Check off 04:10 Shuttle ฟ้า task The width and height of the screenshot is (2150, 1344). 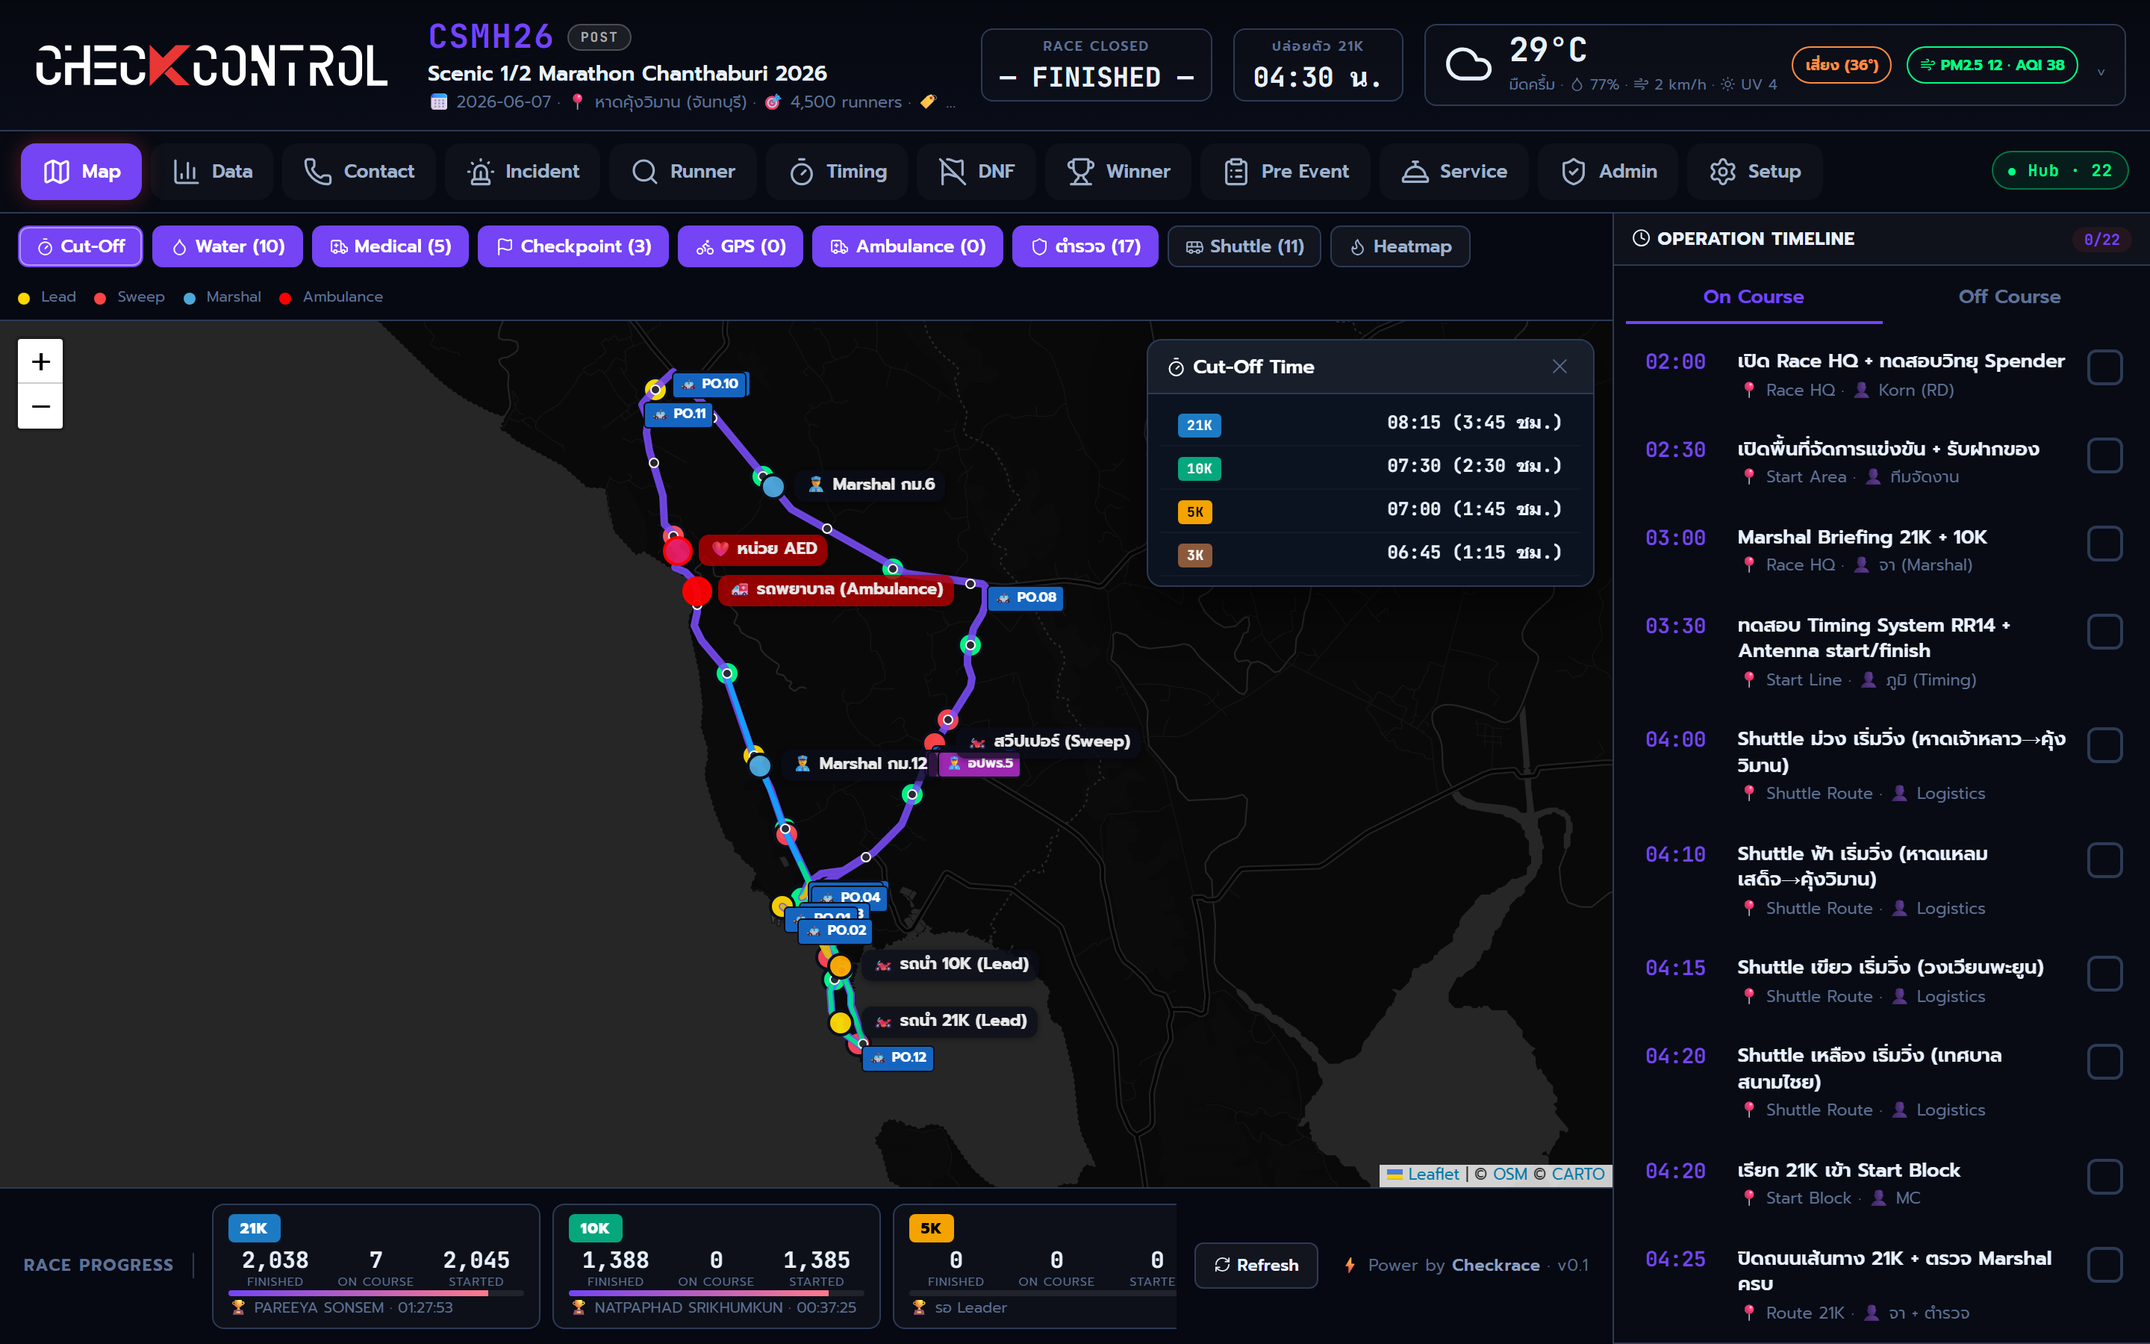[x=2104, y=860]
